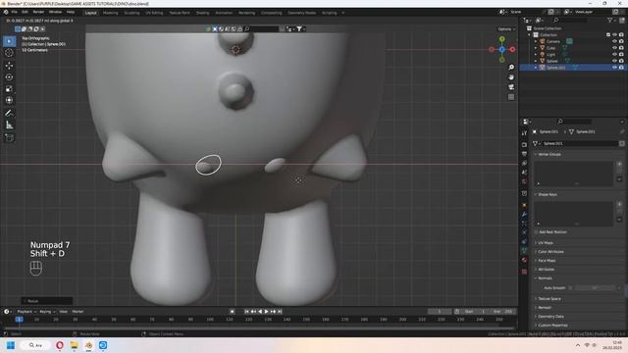Toggle camera view icon in viewport
The image size is (628, 353).
click(x=511, y=87)
